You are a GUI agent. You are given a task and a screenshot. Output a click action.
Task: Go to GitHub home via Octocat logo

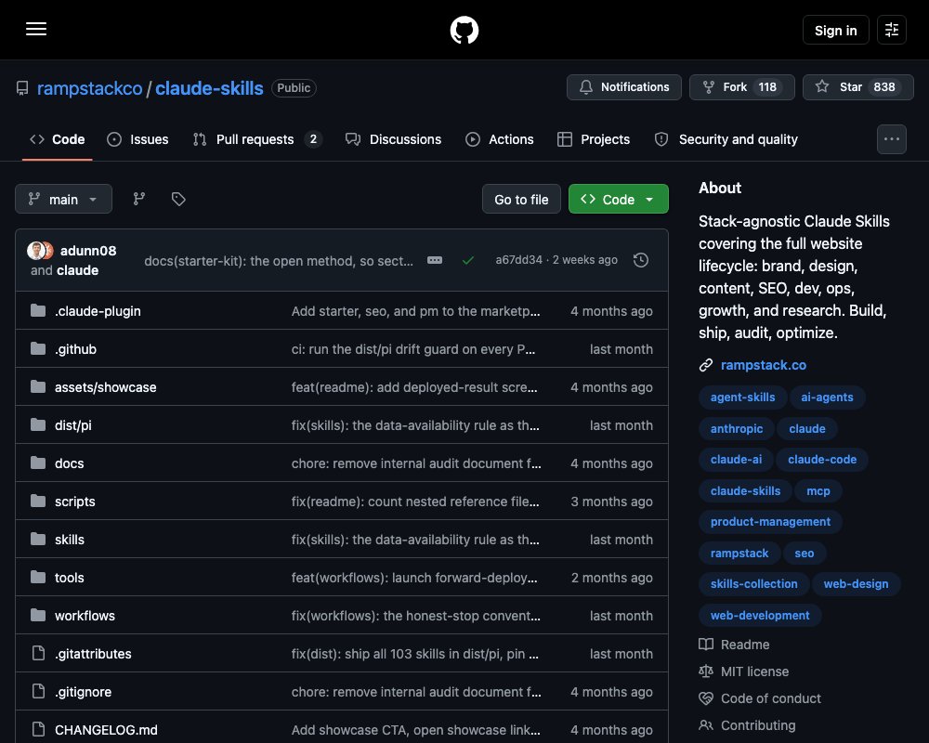tap(464, 31)
